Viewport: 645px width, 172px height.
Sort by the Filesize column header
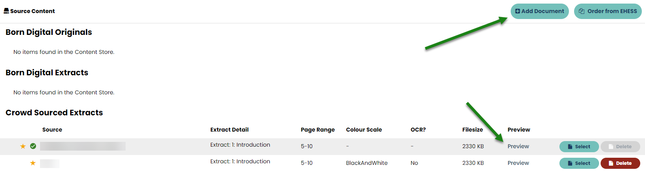pos(472,130)
